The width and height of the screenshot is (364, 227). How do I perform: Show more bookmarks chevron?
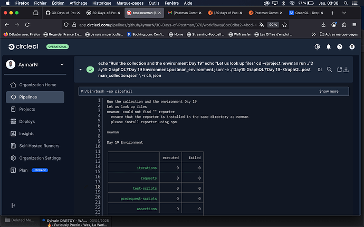314,34
